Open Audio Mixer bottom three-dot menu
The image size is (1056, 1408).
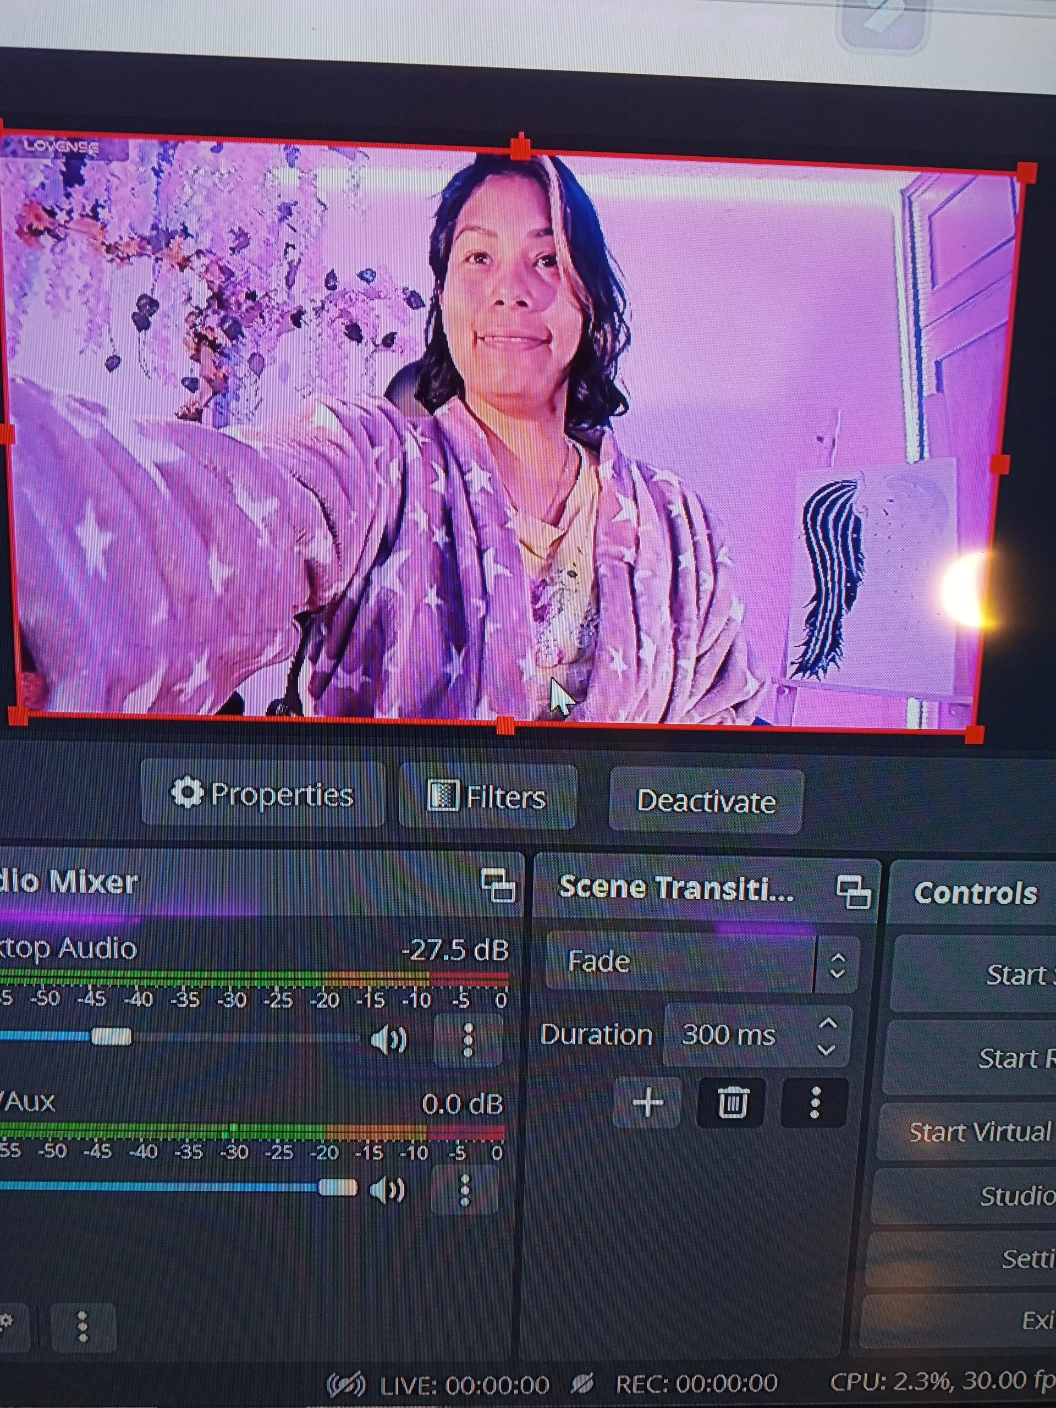[82, 1328]
